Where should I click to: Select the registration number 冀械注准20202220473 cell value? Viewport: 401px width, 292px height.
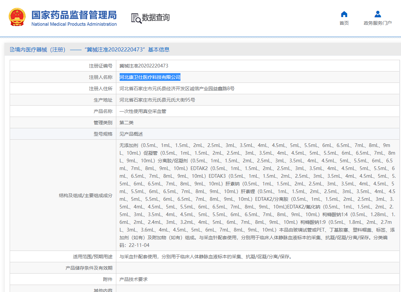(x=144, y=66)
